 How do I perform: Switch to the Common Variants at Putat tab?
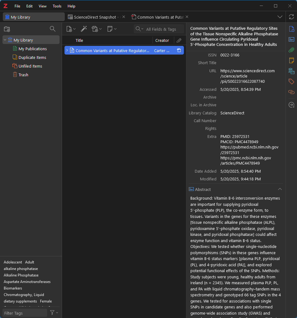pyautogui.click(x=160, y=17)
